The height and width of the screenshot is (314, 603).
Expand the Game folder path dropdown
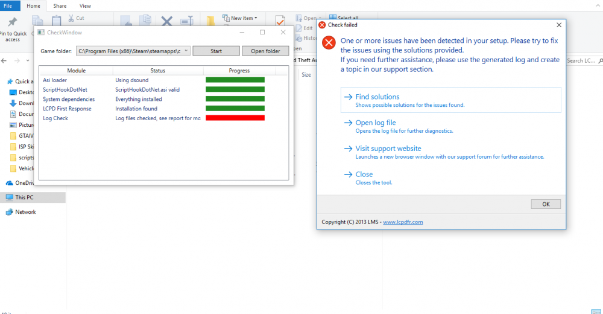click(186, 51)
